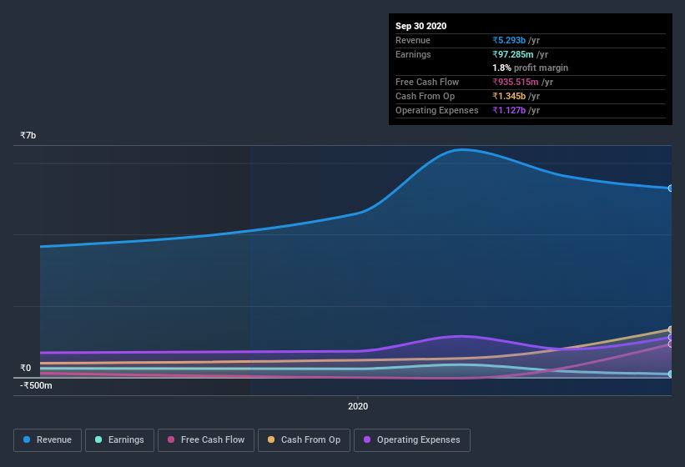Viewport: 685px width, 467px height.
Task: Select the Cash From Op endpoint marker
Action: point(671,329)
